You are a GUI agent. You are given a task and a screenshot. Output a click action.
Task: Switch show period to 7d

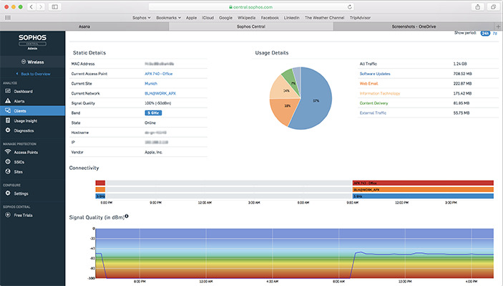494,34
